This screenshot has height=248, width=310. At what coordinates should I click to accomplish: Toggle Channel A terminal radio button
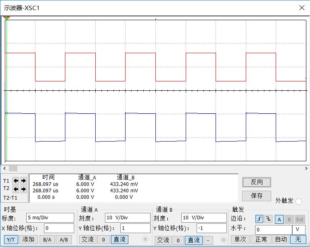145,240
